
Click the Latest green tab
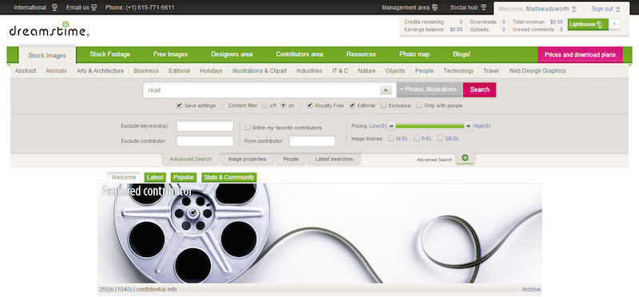(x=155, y=177)
